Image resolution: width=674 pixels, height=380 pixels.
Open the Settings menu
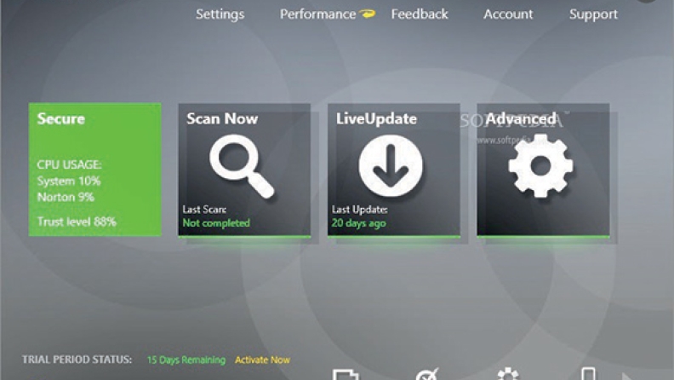(220, 14)
